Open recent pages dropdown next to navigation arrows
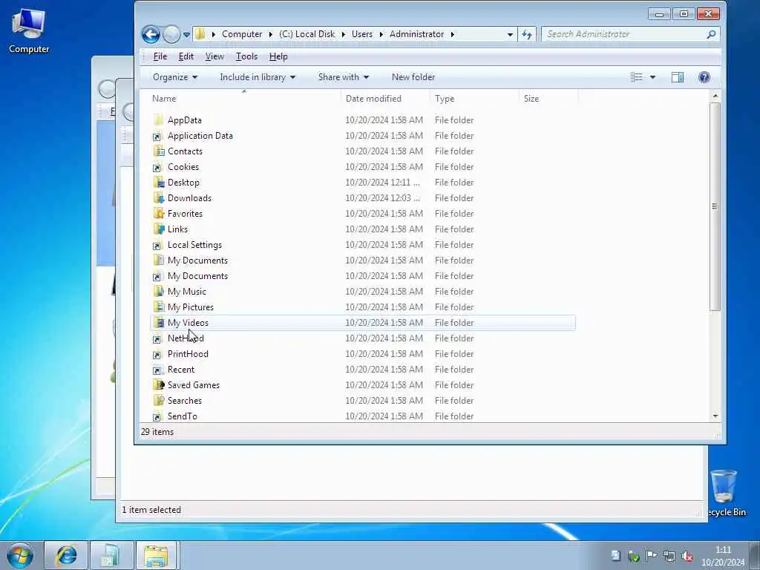Image resolution: width=760 pixels, height=570 pixels. (186, 35)
